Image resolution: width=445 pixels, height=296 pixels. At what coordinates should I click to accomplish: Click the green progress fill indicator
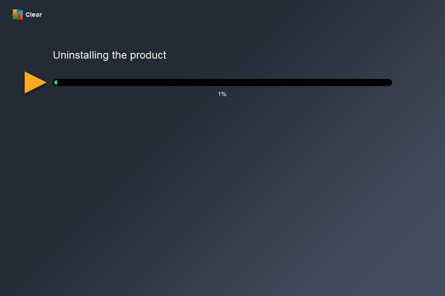[x=56, y=82]
